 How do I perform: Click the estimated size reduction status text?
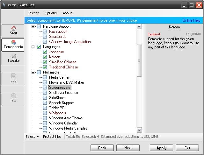point(130,137)
